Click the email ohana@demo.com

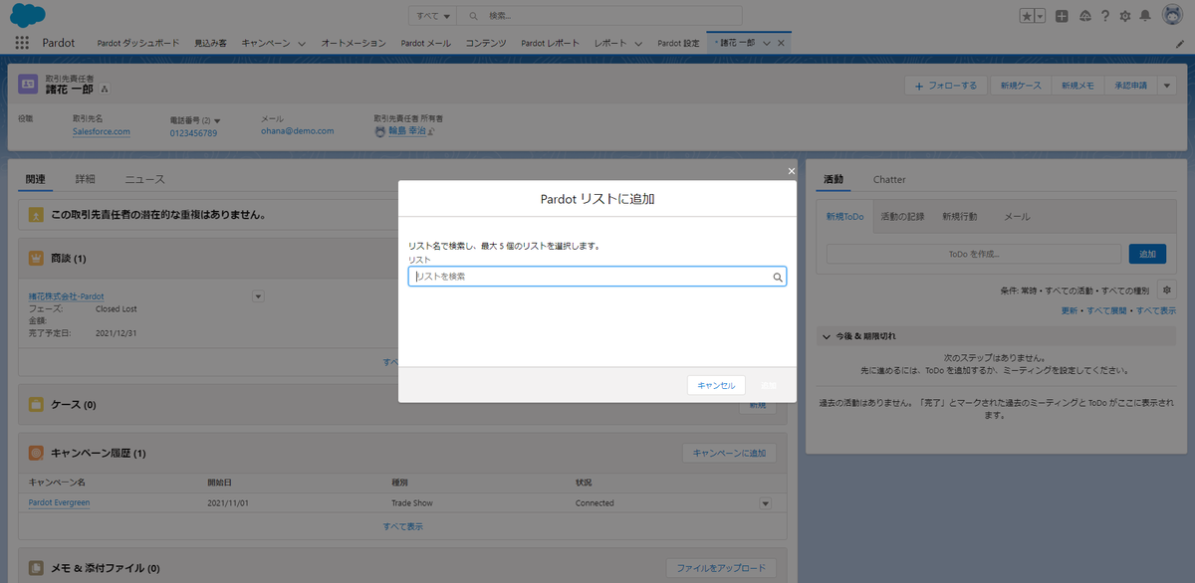tap(298, 130)
